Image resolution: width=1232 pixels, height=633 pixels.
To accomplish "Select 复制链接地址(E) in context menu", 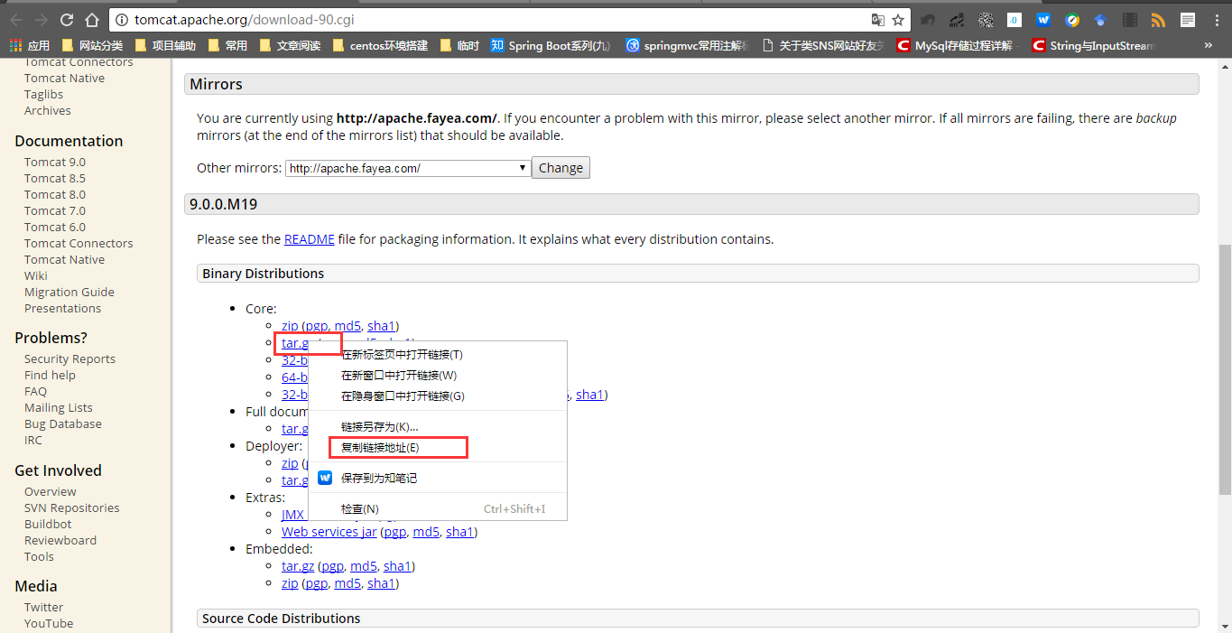I will [x=438, y=448].
